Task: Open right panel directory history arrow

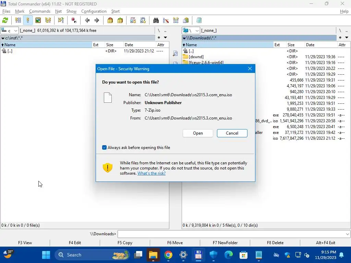Action: click(x=347, y=38)
